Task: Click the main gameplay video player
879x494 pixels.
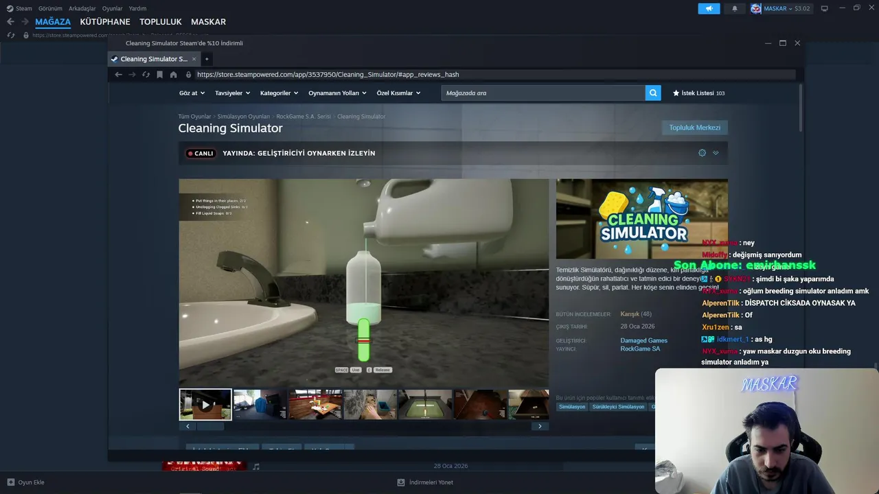Action: pos(364,283)
